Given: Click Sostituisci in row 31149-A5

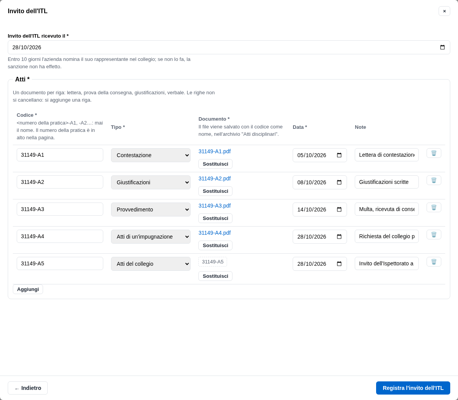Looking at the screenshot, I should [215, 276].
